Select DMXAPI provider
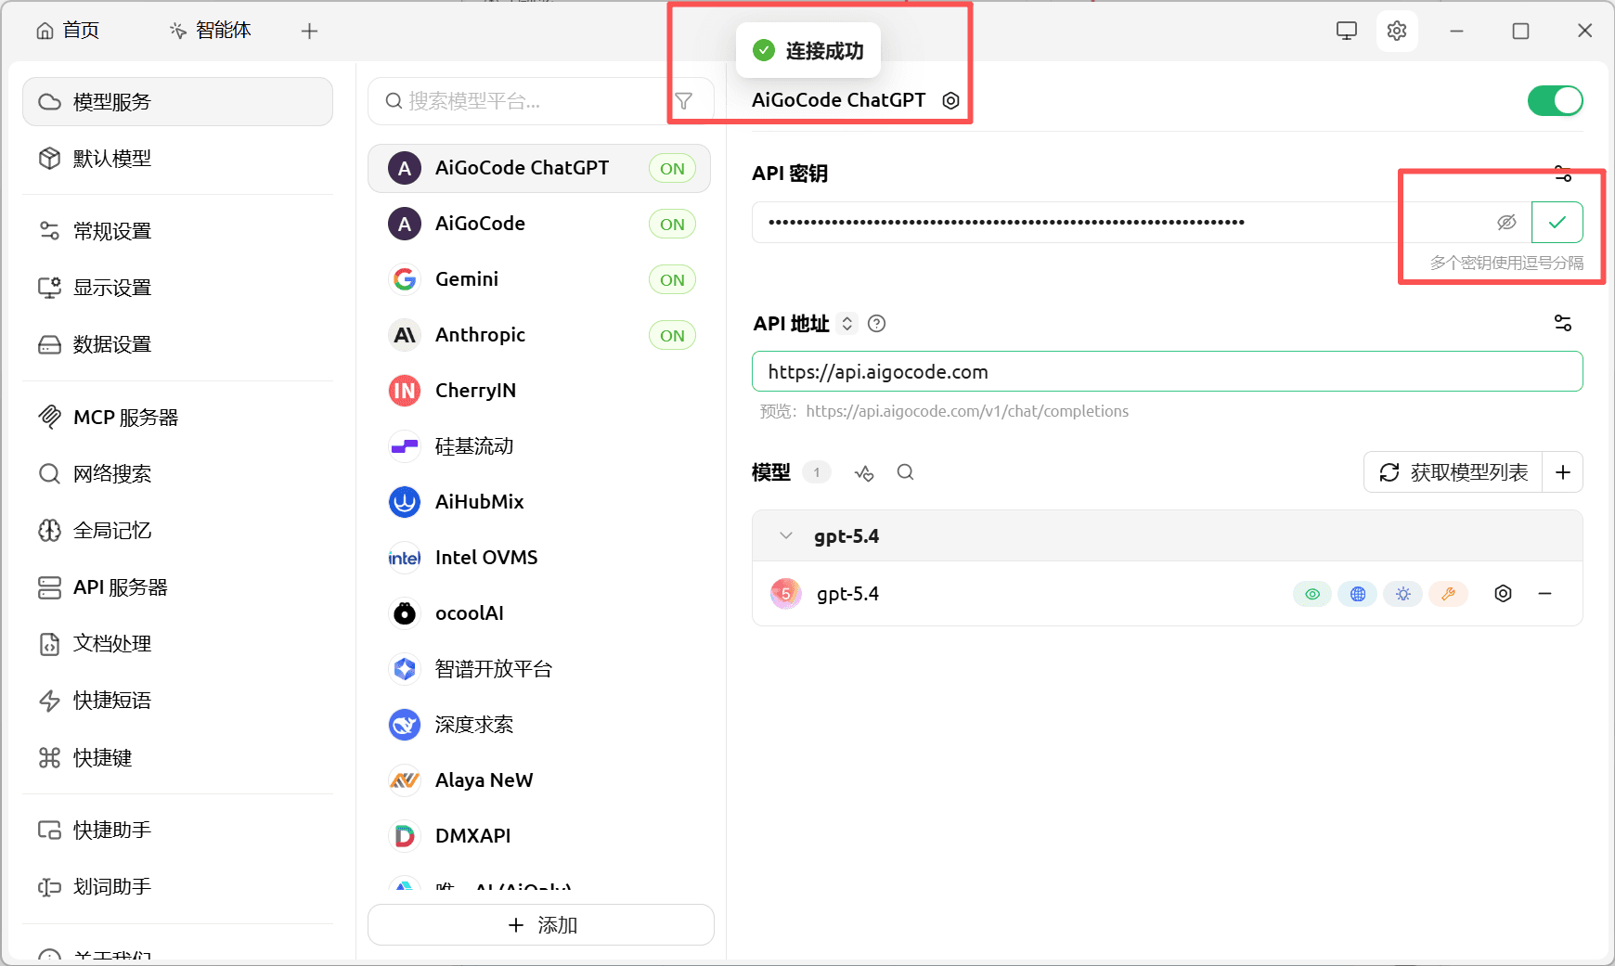The width and height of the screenshot is (1615, 966). point(539,836)
